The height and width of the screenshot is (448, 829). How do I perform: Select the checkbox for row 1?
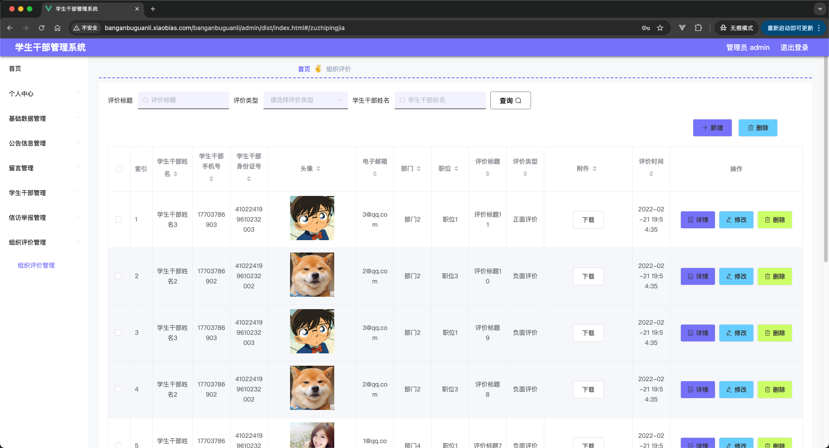[x=118, y=219]
